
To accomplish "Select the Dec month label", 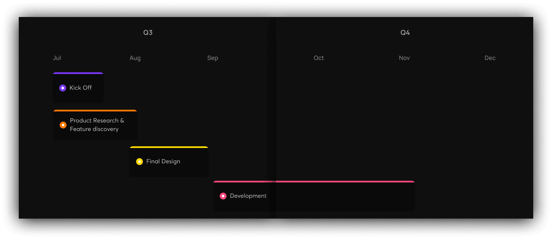I will pos(490,58).
